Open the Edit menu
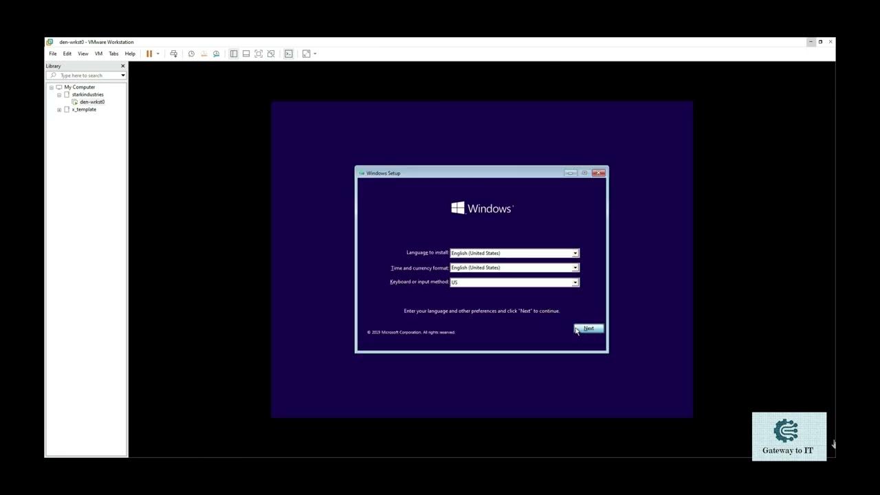 point(67,54)
